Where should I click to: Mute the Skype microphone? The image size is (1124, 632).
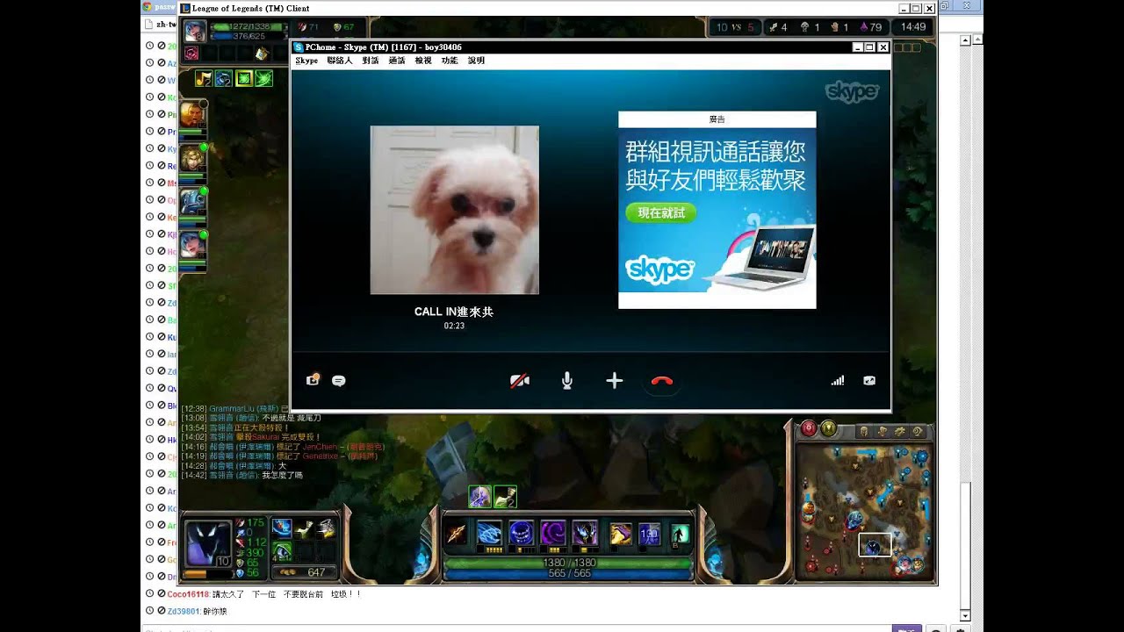(x=567, y=381)
